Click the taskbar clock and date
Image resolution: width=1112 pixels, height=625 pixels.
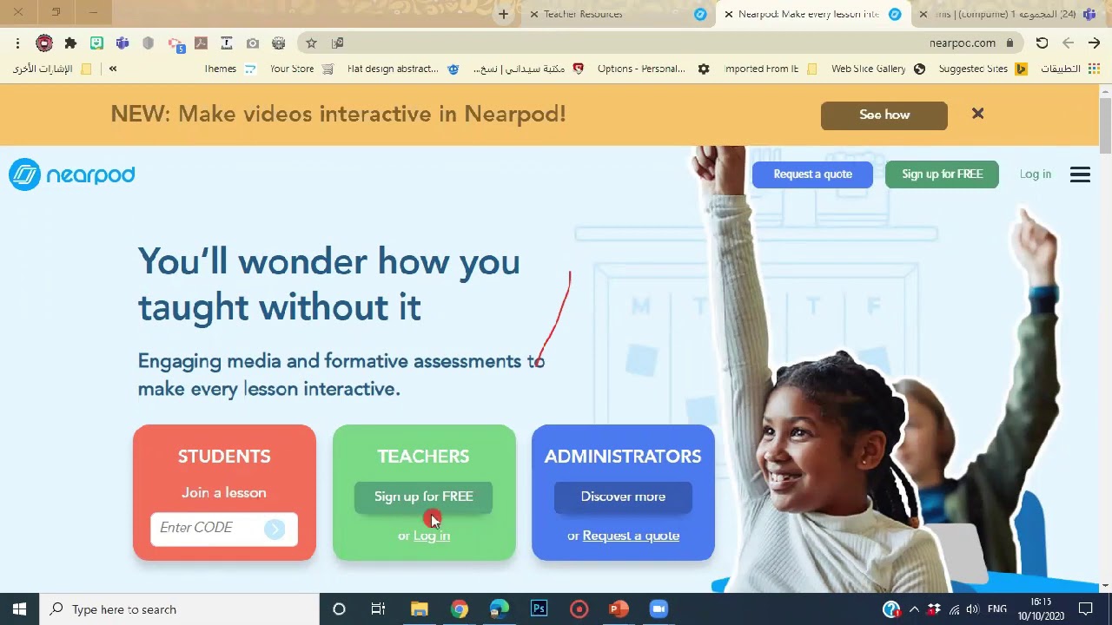[x=1040, y=609]
